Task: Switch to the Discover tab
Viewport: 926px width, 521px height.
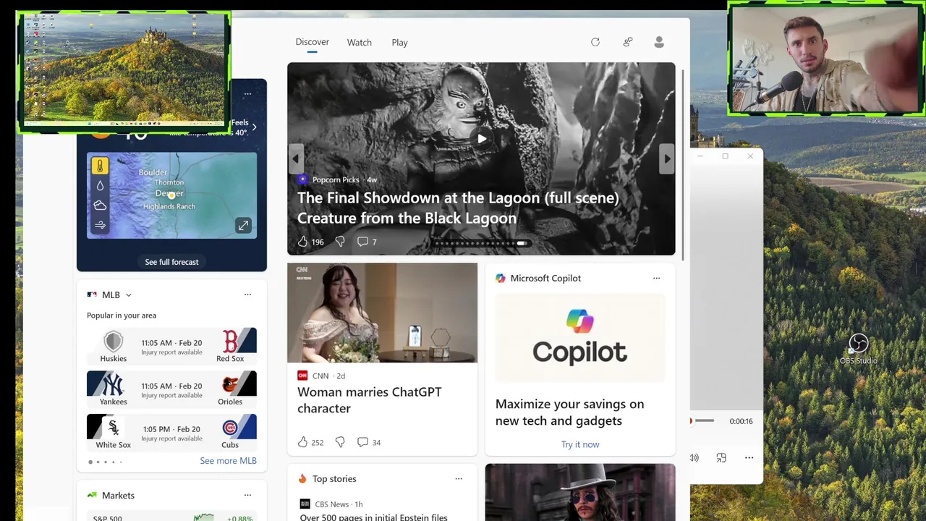Action: click(312, 42)
